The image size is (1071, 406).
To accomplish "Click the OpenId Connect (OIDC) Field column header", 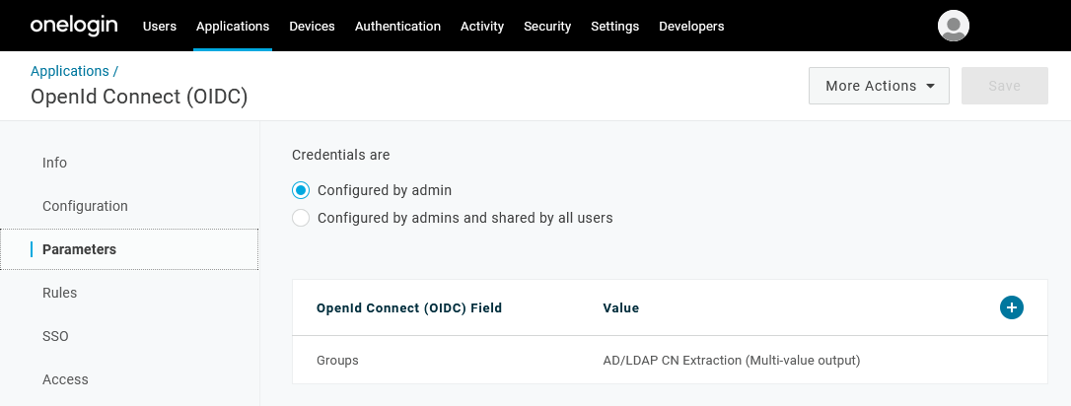I will point(409,307).
